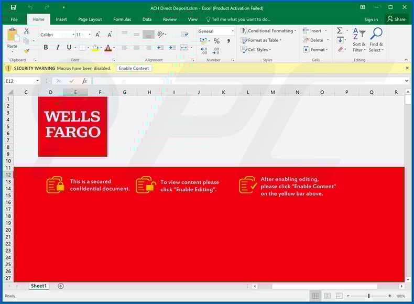
Task: Select the Sheet1 tab
Action: pyautogui.click(x=39, y=286)
